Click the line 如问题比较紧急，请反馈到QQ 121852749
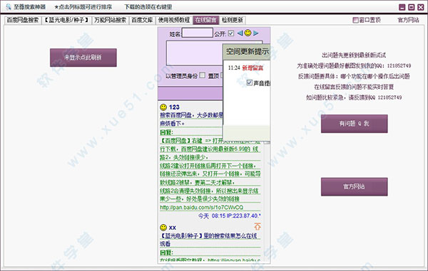Image resolution: width=428 pixels, height=271 pixels. pyautogui.click(x=354, y=97)
